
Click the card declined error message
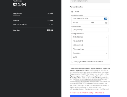[87, 93]
